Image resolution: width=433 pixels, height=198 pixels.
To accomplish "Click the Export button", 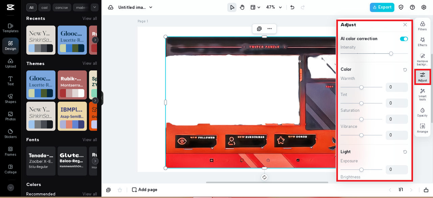I will pyautogui.click(x=382, y=7).
